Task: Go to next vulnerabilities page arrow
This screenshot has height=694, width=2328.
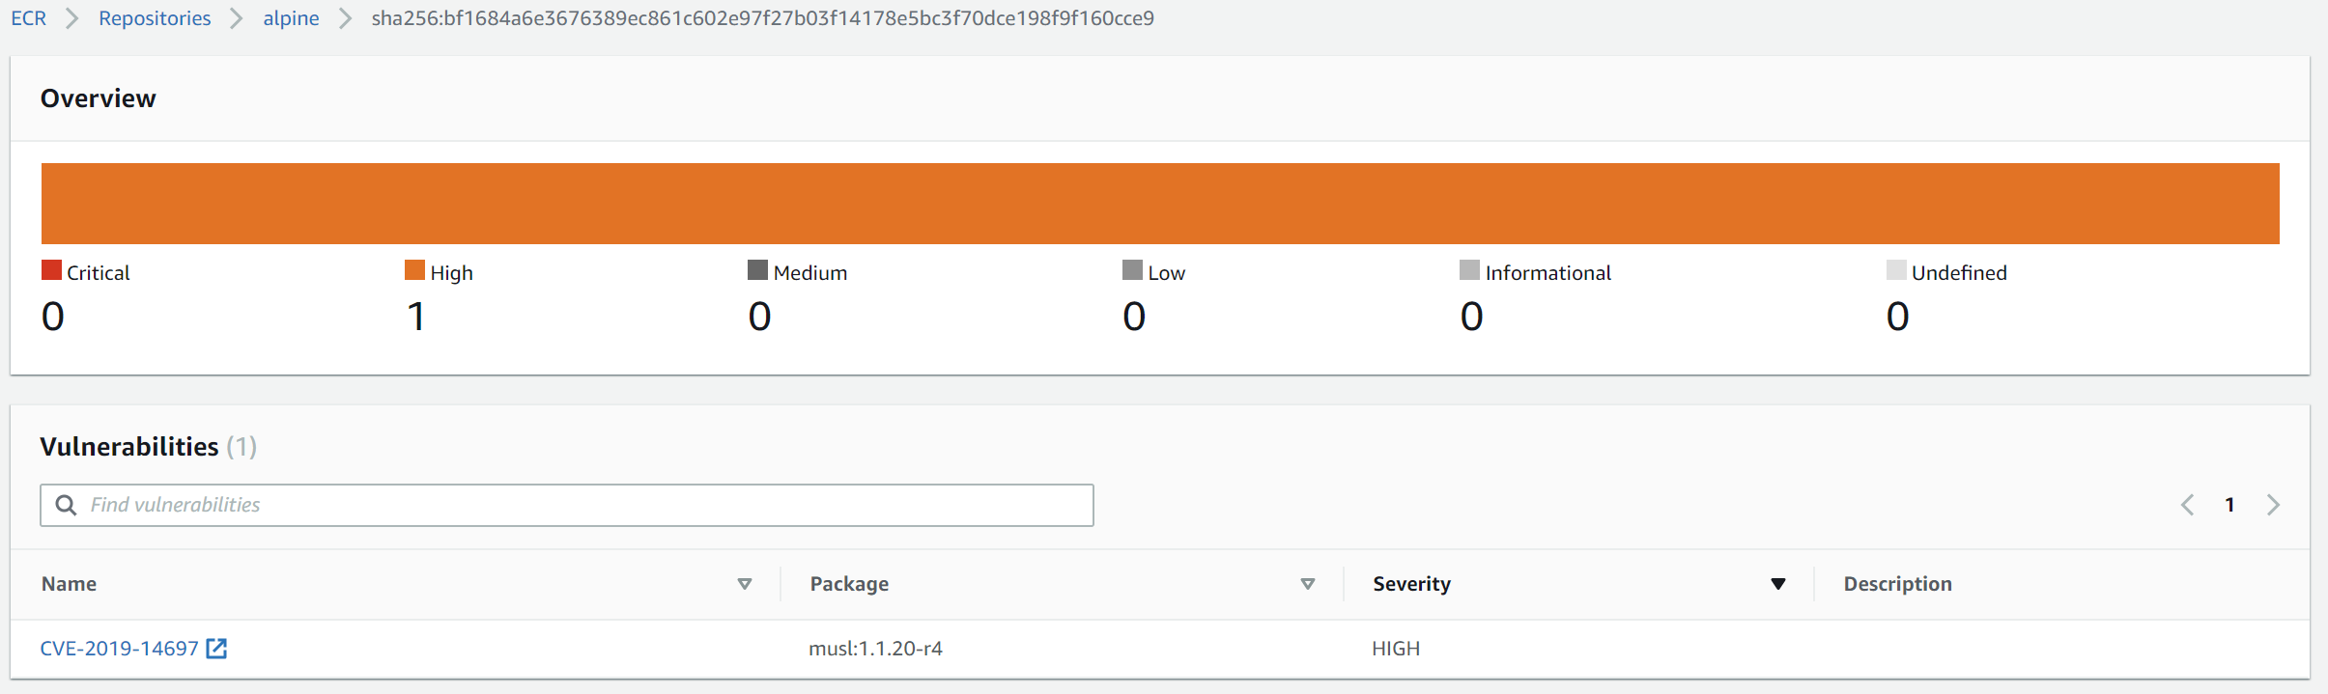Action: pyautogui.click(x=2273, y=505)
